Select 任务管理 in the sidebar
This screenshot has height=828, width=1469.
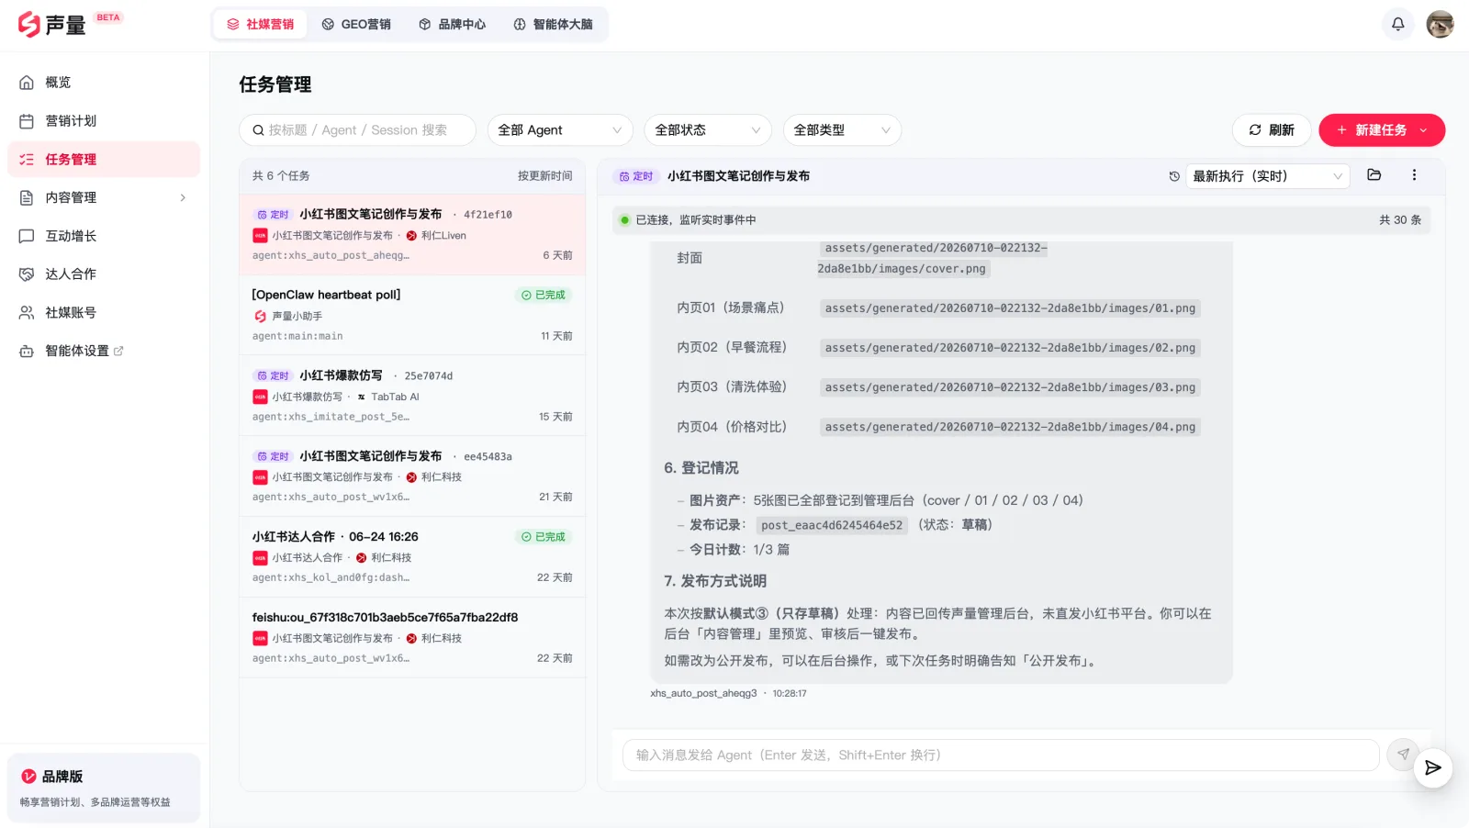[104, 160]
